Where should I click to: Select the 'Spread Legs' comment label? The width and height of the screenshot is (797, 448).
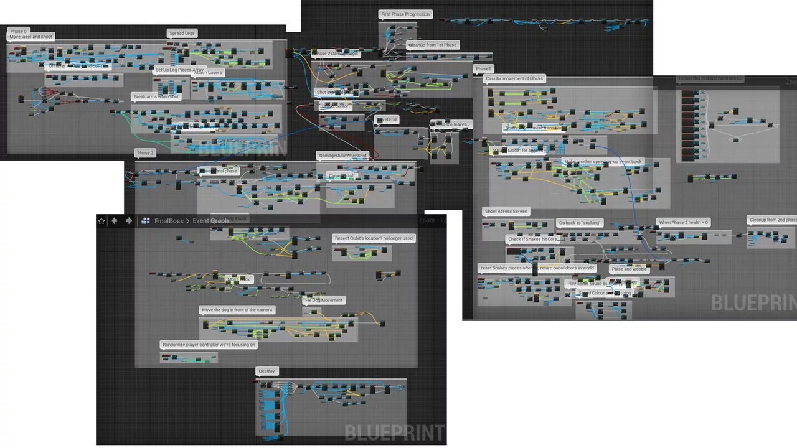[182, 34]
